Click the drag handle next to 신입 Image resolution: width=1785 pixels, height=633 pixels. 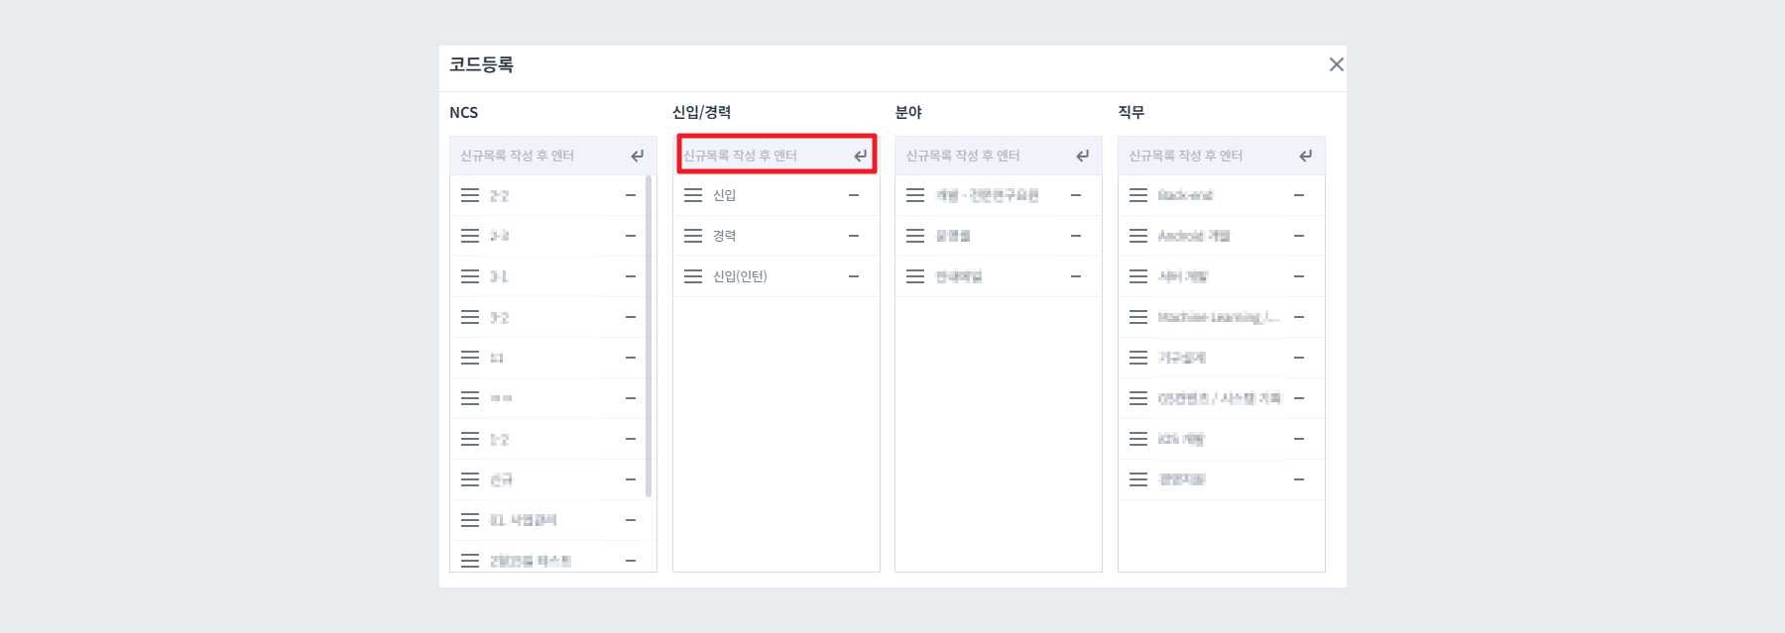pyautogui.click(x=694, y=195)
